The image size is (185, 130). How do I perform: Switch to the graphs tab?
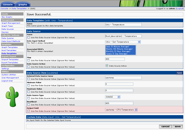23,4
